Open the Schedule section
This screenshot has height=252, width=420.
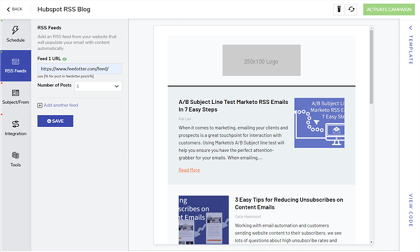click(16, 34)
